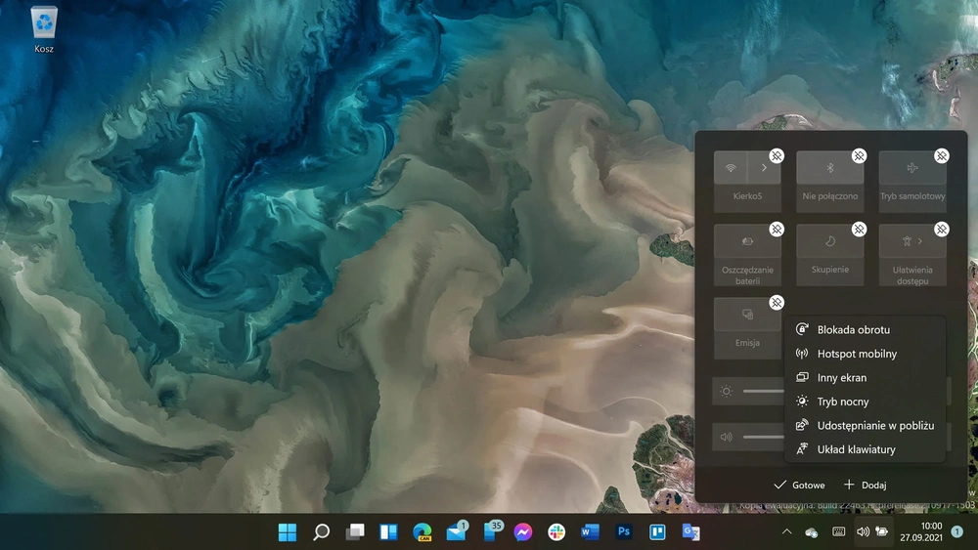Unpin the Tryb samolotowy tile
Screen dimensions: 978x550
941,155
